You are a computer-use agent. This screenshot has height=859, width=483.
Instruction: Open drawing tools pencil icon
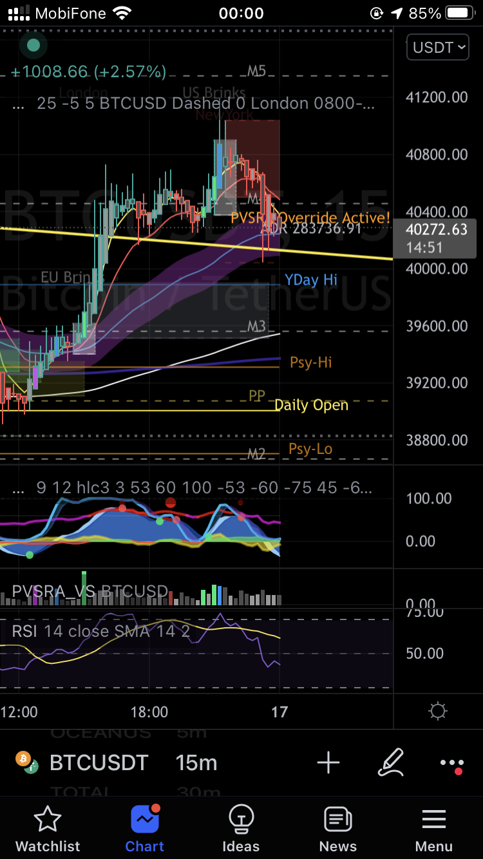pos(391,762)
